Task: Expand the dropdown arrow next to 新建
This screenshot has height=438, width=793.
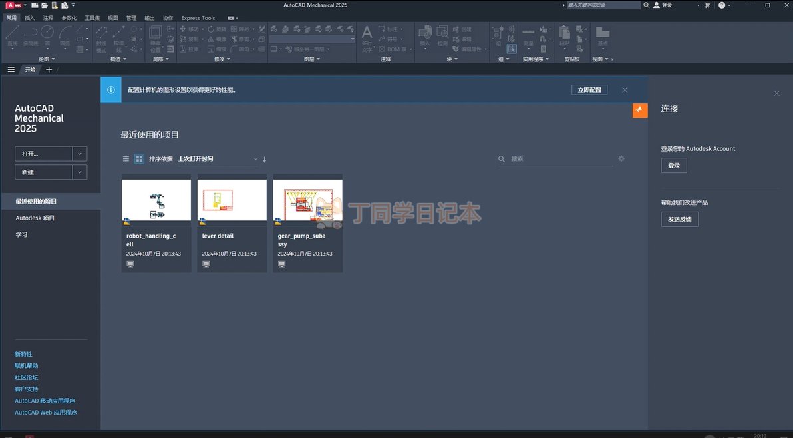Action: coord(80,172)
